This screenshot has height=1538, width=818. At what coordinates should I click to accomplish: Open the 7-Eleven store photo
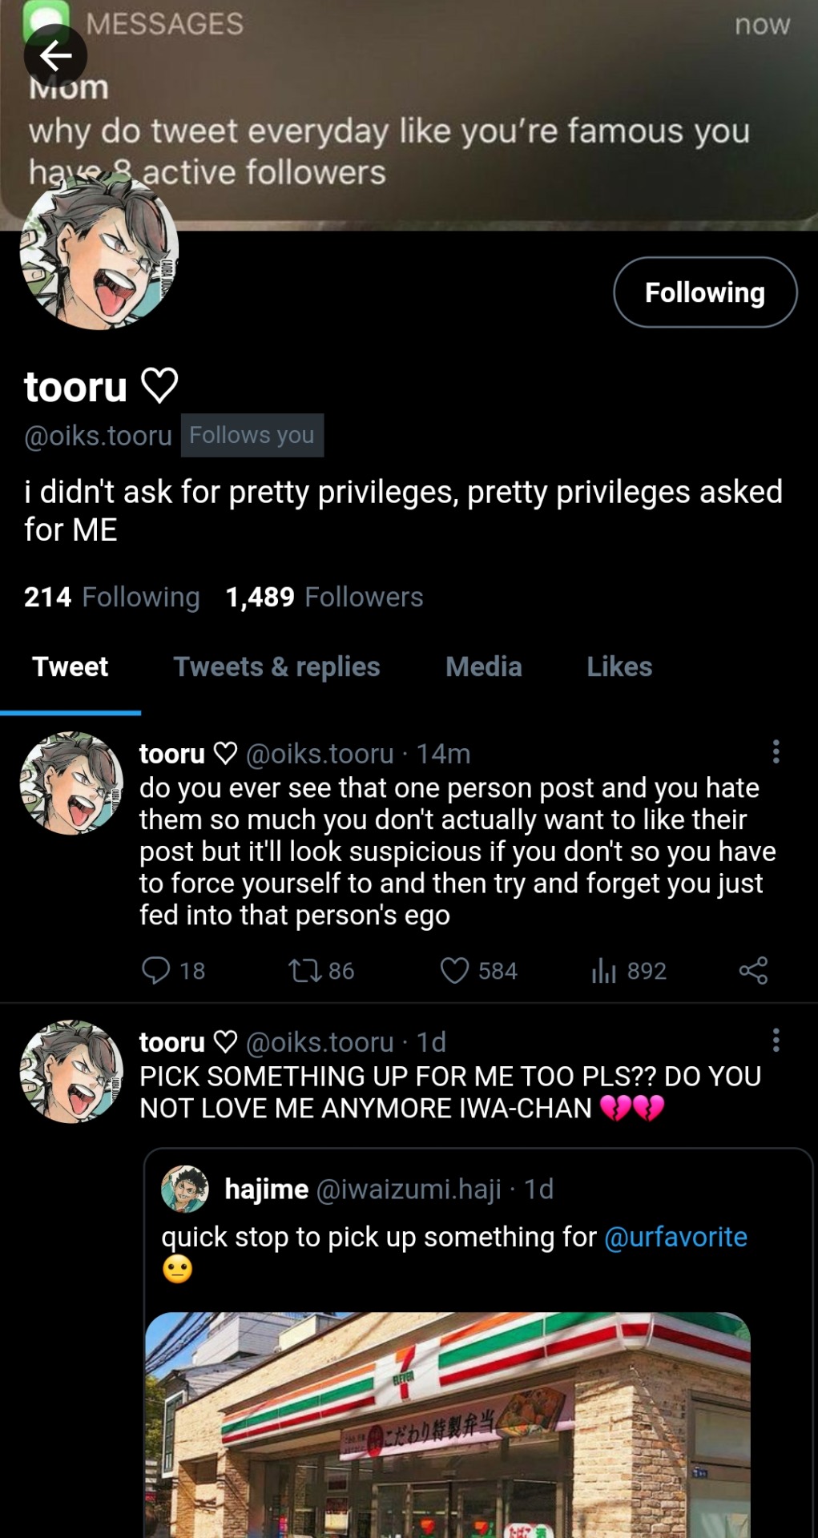point(447,1424)
